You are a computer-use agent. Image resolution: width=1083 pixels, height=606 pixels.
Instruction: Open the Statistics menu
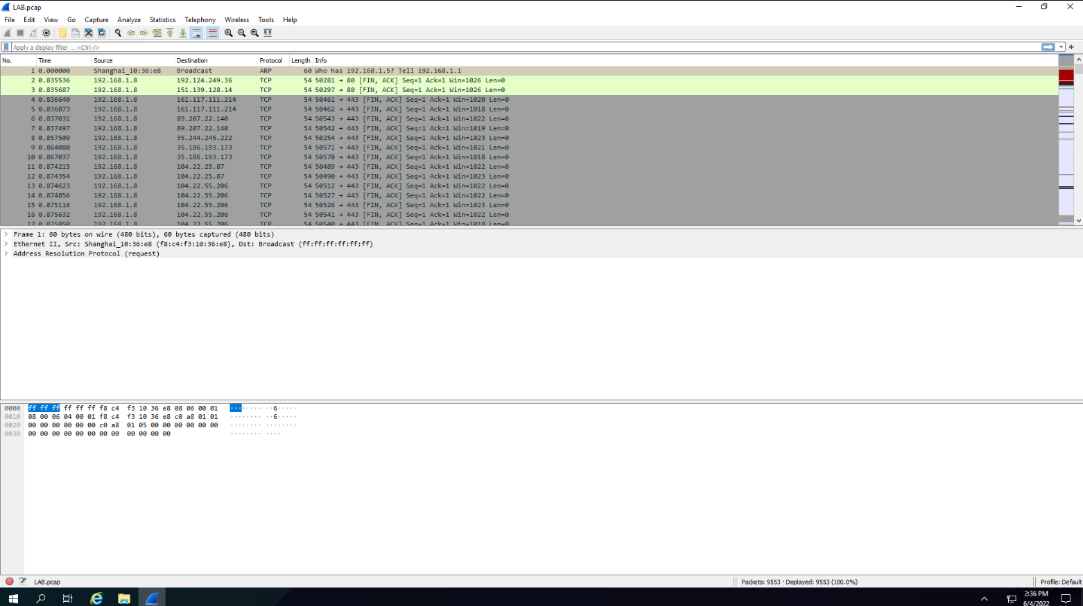point(162,20)
